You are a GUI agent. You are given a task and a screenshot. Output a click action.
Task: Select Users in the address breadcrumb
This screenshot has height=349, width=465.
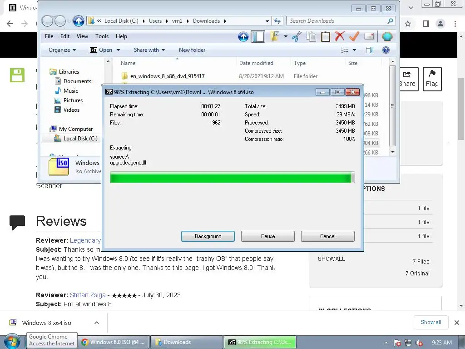pos(155,21)
